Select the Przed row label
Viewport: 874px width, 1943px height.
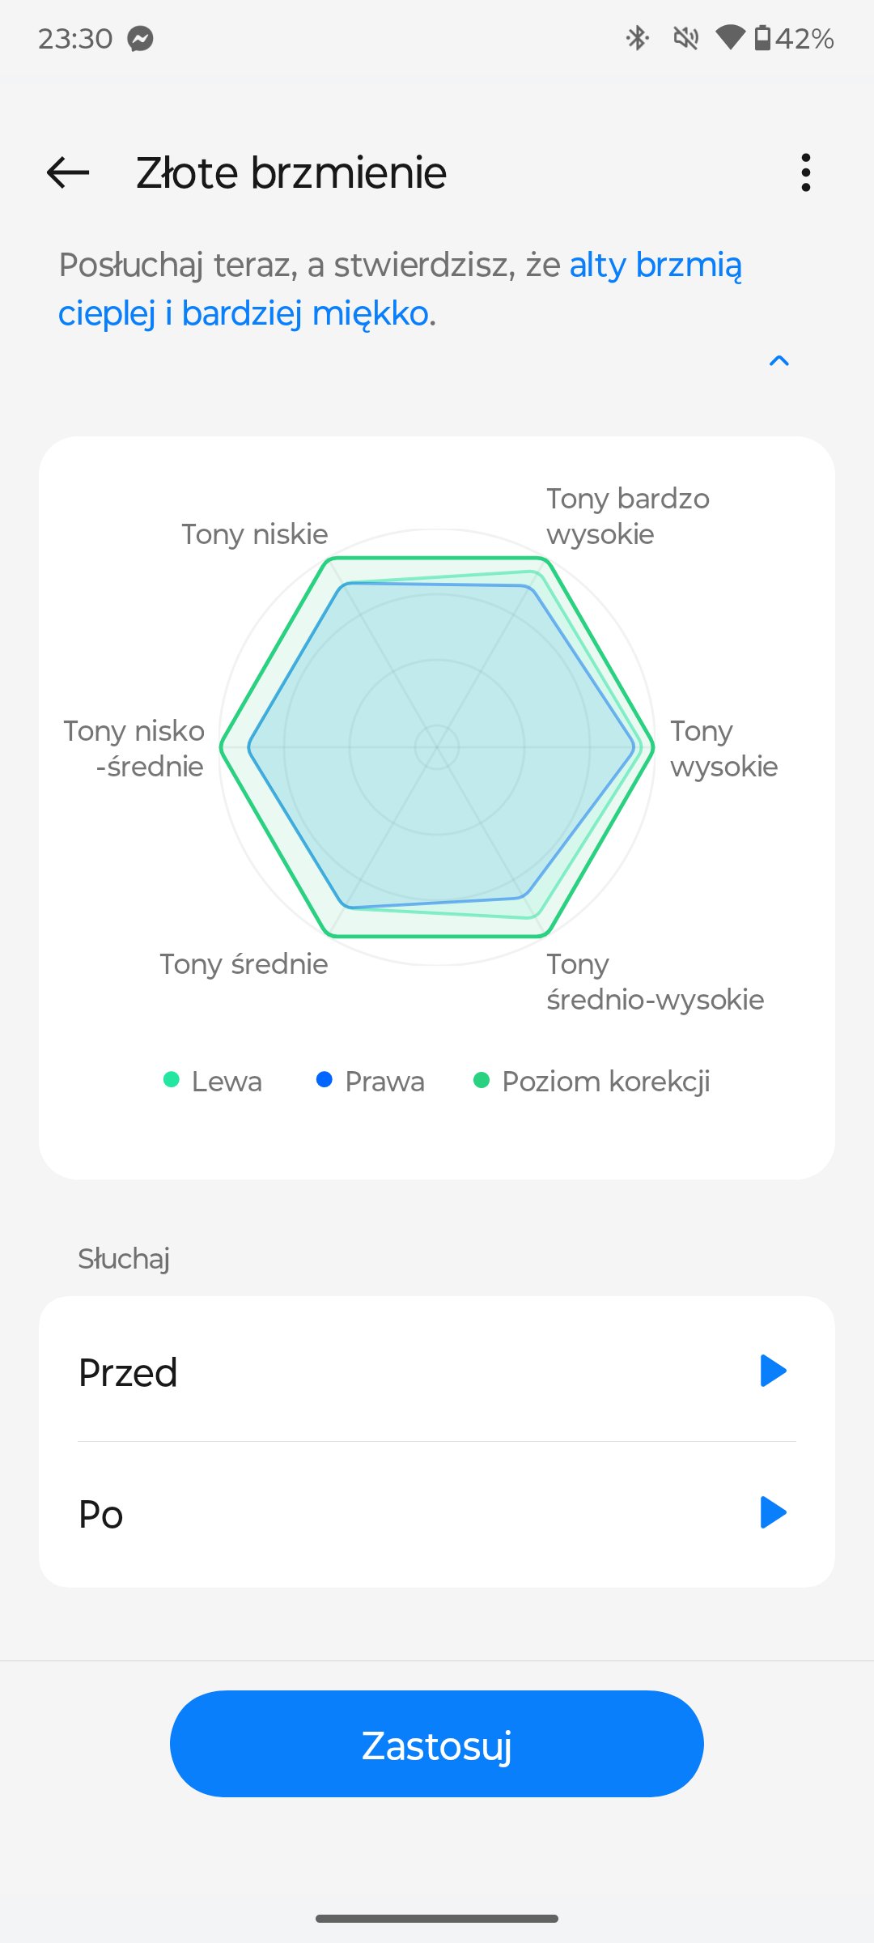[x=128, y=1372]
